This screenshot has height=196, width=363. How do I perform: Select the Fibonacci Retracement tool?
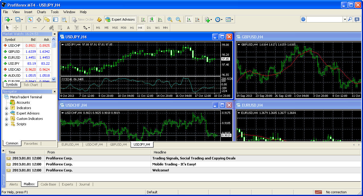pyautogui.click(x=60, y=28)
